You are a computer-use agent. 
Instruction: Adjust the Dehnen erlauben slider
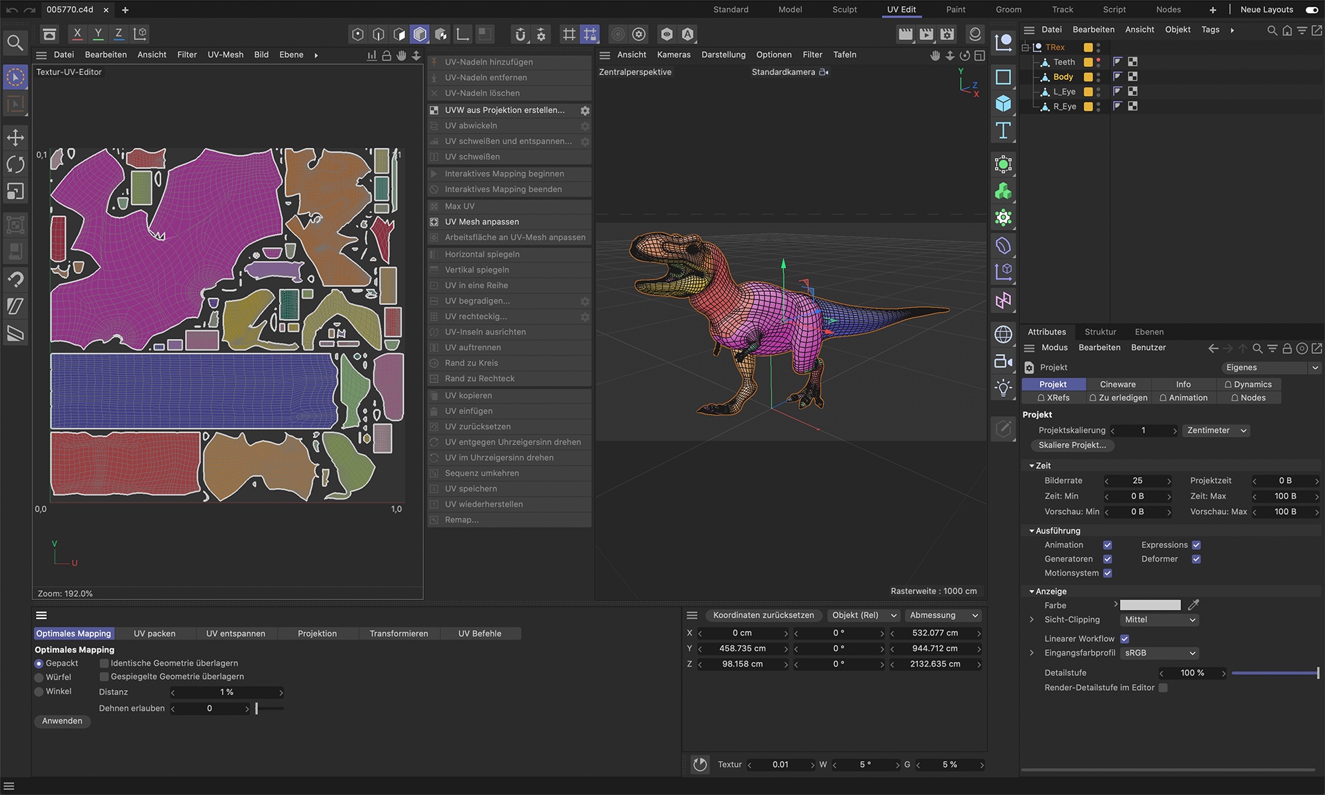point(269,709)
